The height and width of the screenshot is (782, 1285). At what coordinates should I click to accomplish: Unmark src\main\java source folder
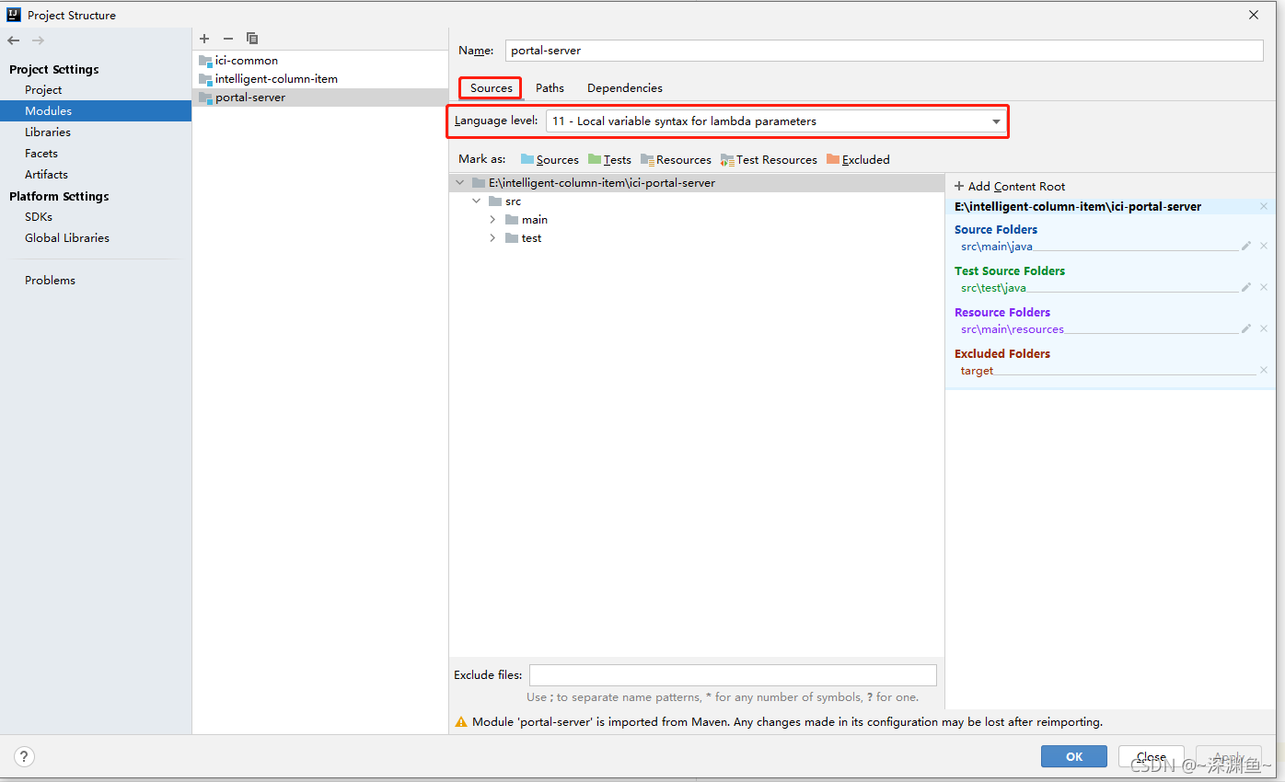1264,246
